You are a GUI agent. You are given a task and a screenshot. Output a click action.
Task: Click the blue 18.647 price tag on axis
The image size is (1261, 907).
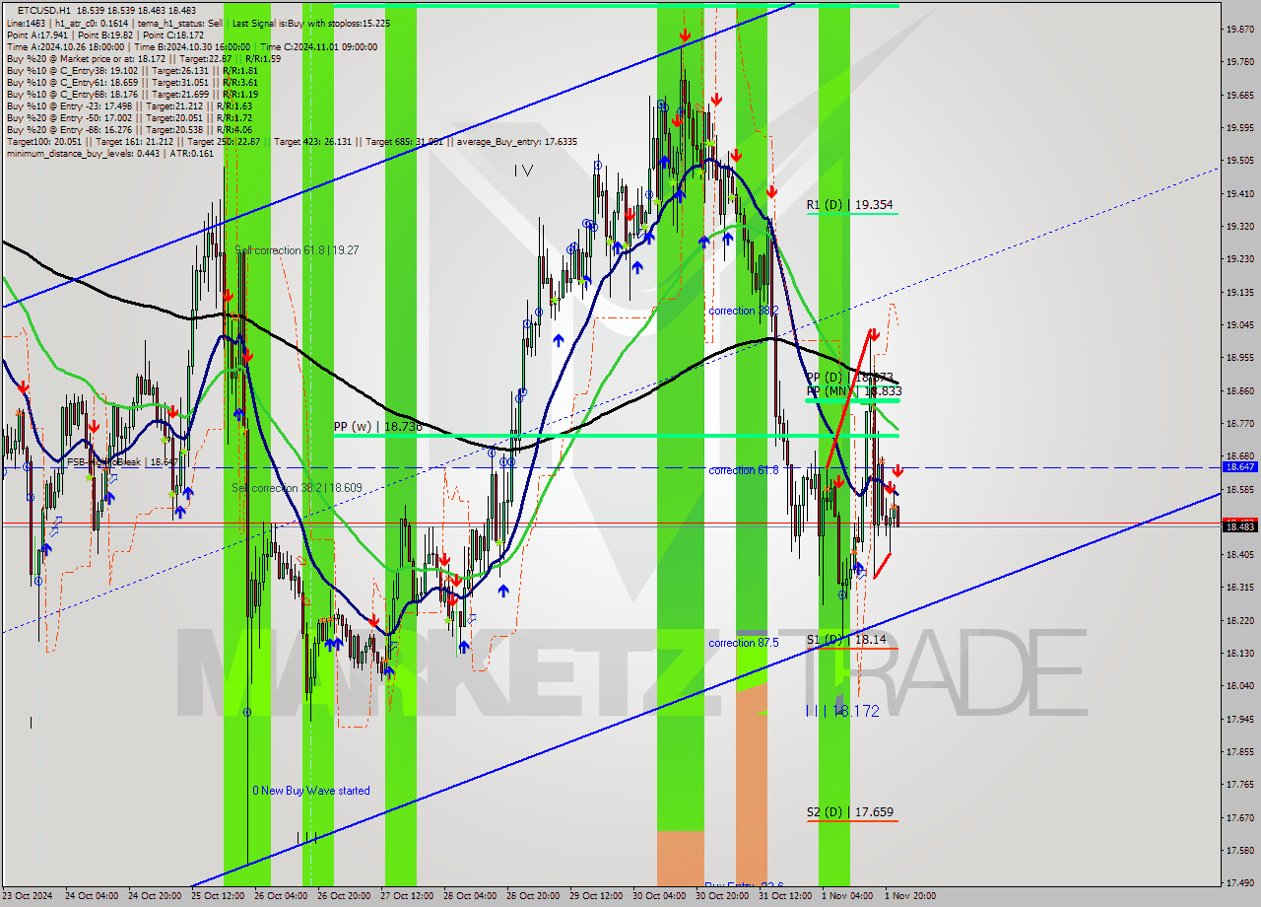pyautogui.click(x=1238, y=467)
